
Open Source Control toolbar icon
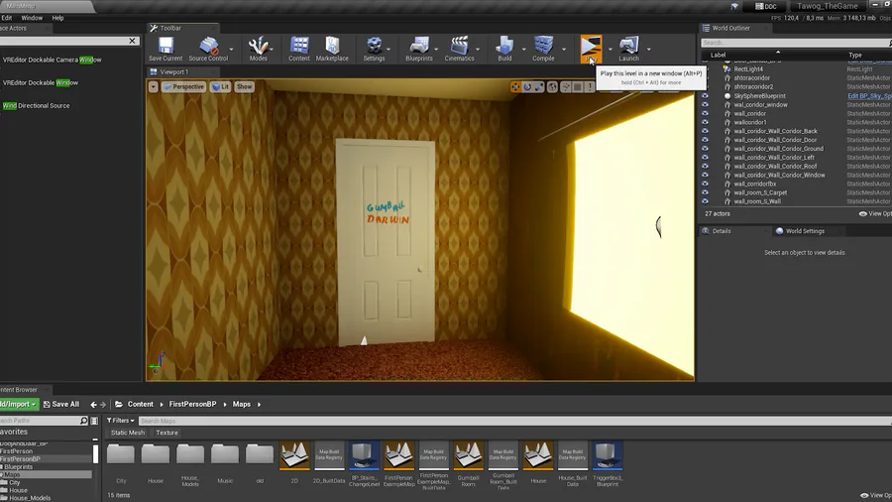pyautogui.click(x=208, y=49)
